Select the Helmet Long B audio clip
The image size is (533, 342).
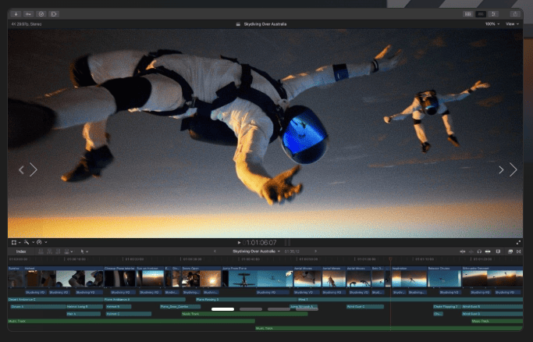pos(84,307)
